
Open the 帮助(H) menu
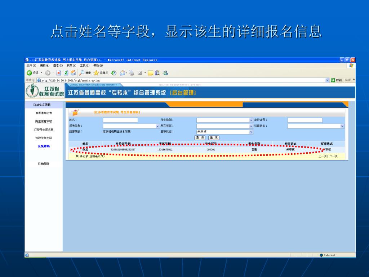pyautogui.click(x=98, y=66)
